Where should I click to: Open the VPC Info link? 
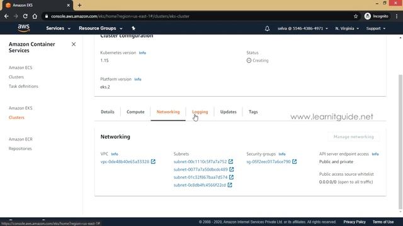click(x=115, y=154)
